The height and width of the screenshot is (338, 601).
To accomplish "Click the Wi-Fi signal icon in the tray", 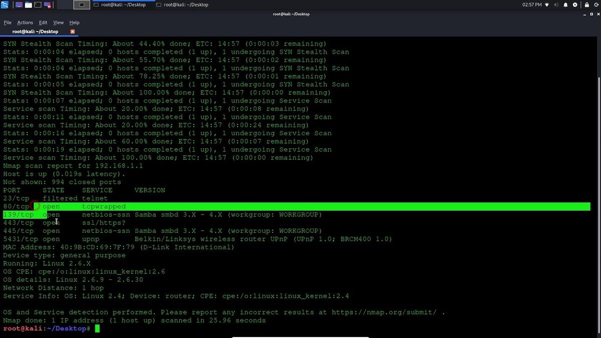I will click(546, 5).
